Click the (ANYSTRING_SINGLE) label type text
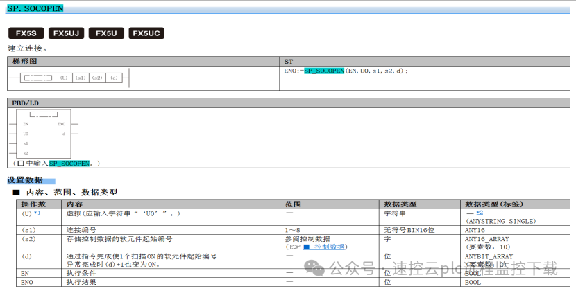Screen dimensions: 576x291 [x=500, y=221]
